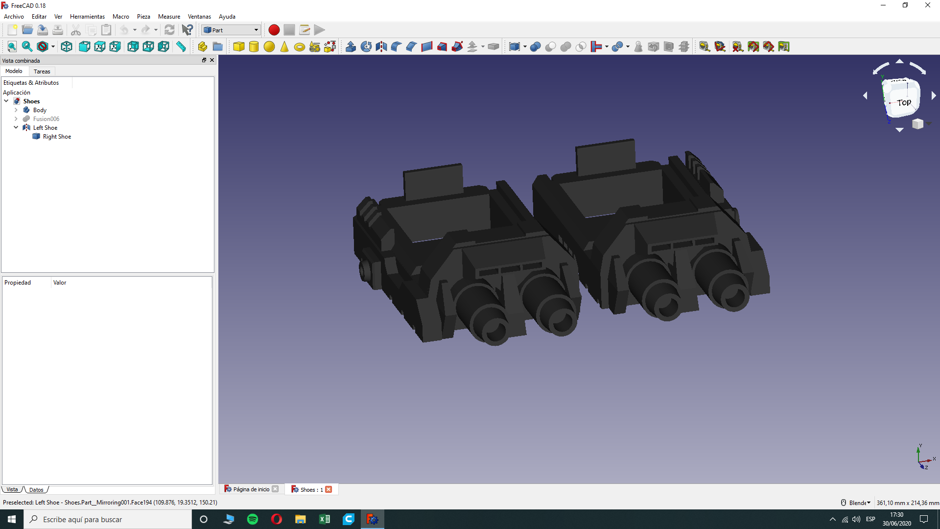The image size is (940, 529).
Task: Switch to isometric view
Action: (x=67, y=47)
